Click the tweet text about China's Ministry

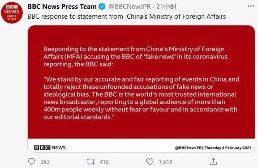coord(126,16)
